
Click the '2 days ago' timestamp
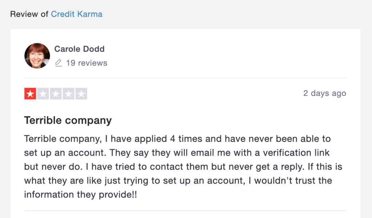click(x=324, y=93)
